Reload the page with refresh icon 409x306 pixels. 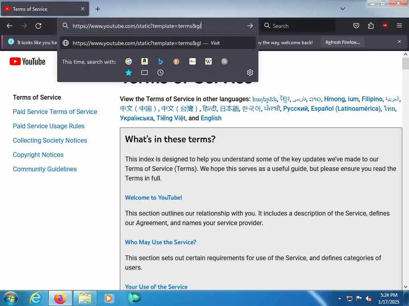(x=38, y=26)
